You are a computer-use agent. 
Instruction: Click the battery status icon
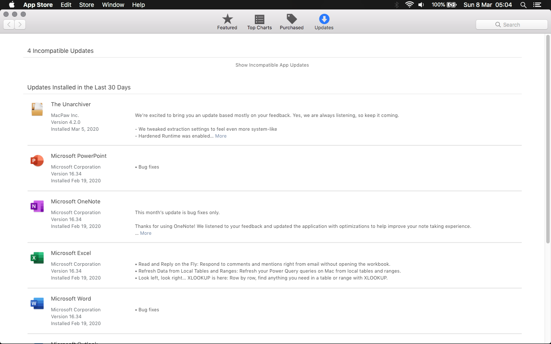click(x=452, y=5)
